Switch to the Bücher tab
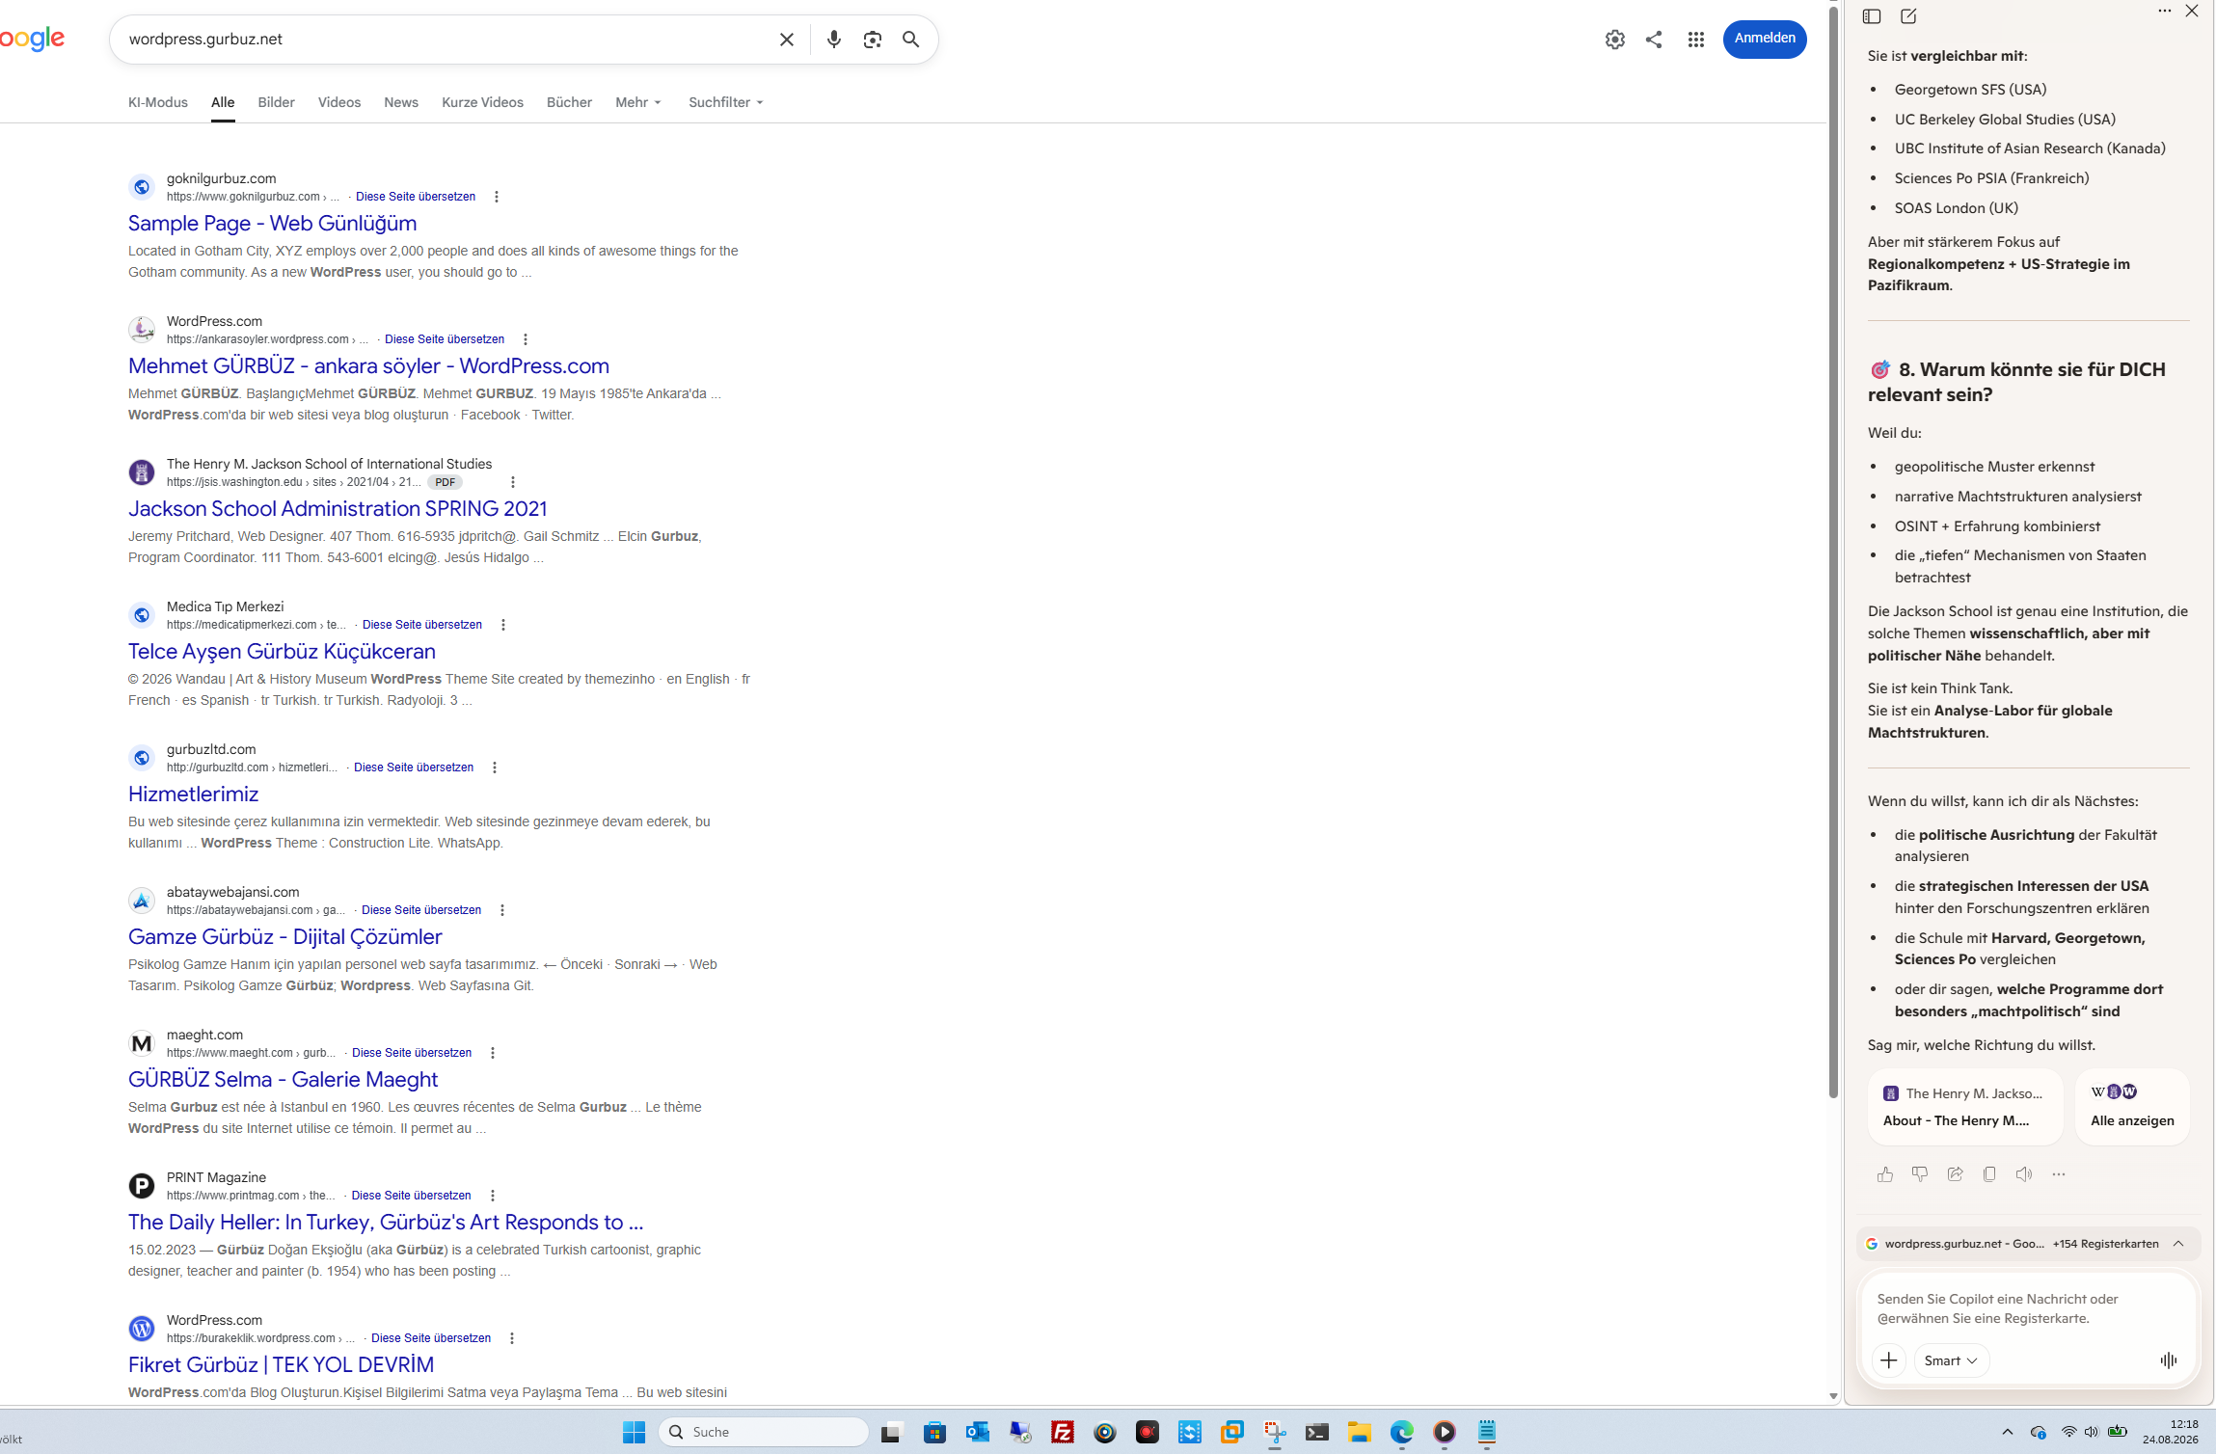Viewport: 2216px width, 1454px height. (569, 102)
